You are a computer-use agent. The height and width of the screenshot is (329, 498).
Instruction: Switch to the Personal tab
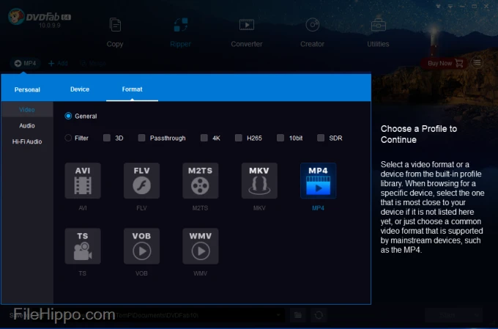click(27, 89)
